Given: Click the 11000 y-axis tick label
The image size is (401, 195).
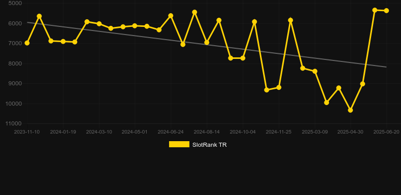Looking at the screenshot, I should tap(14, 123).
